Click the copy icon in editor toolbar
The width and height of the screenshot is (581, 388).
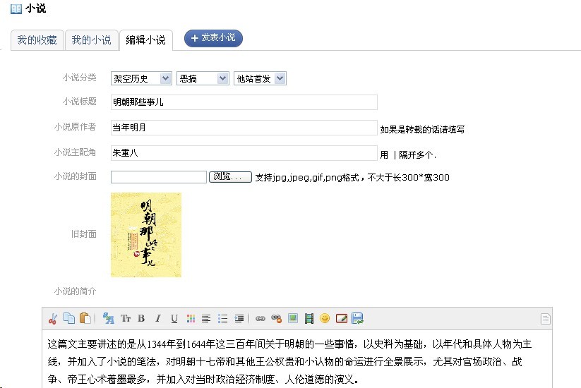point(69,318)
